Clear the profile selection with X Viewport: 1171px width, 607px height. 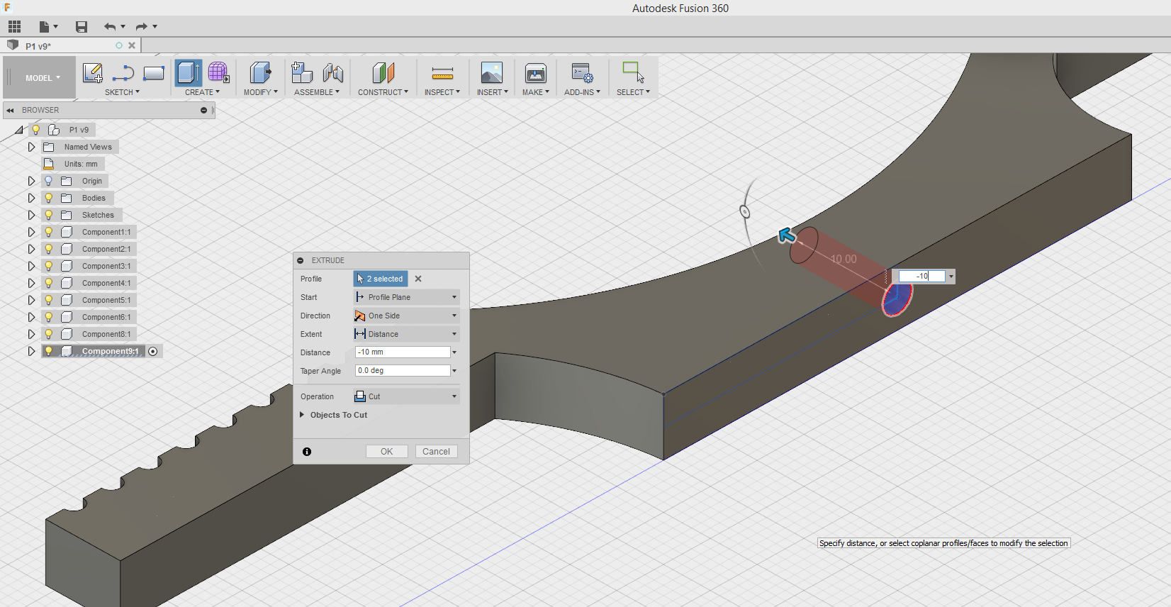click(x=418, y=279)
